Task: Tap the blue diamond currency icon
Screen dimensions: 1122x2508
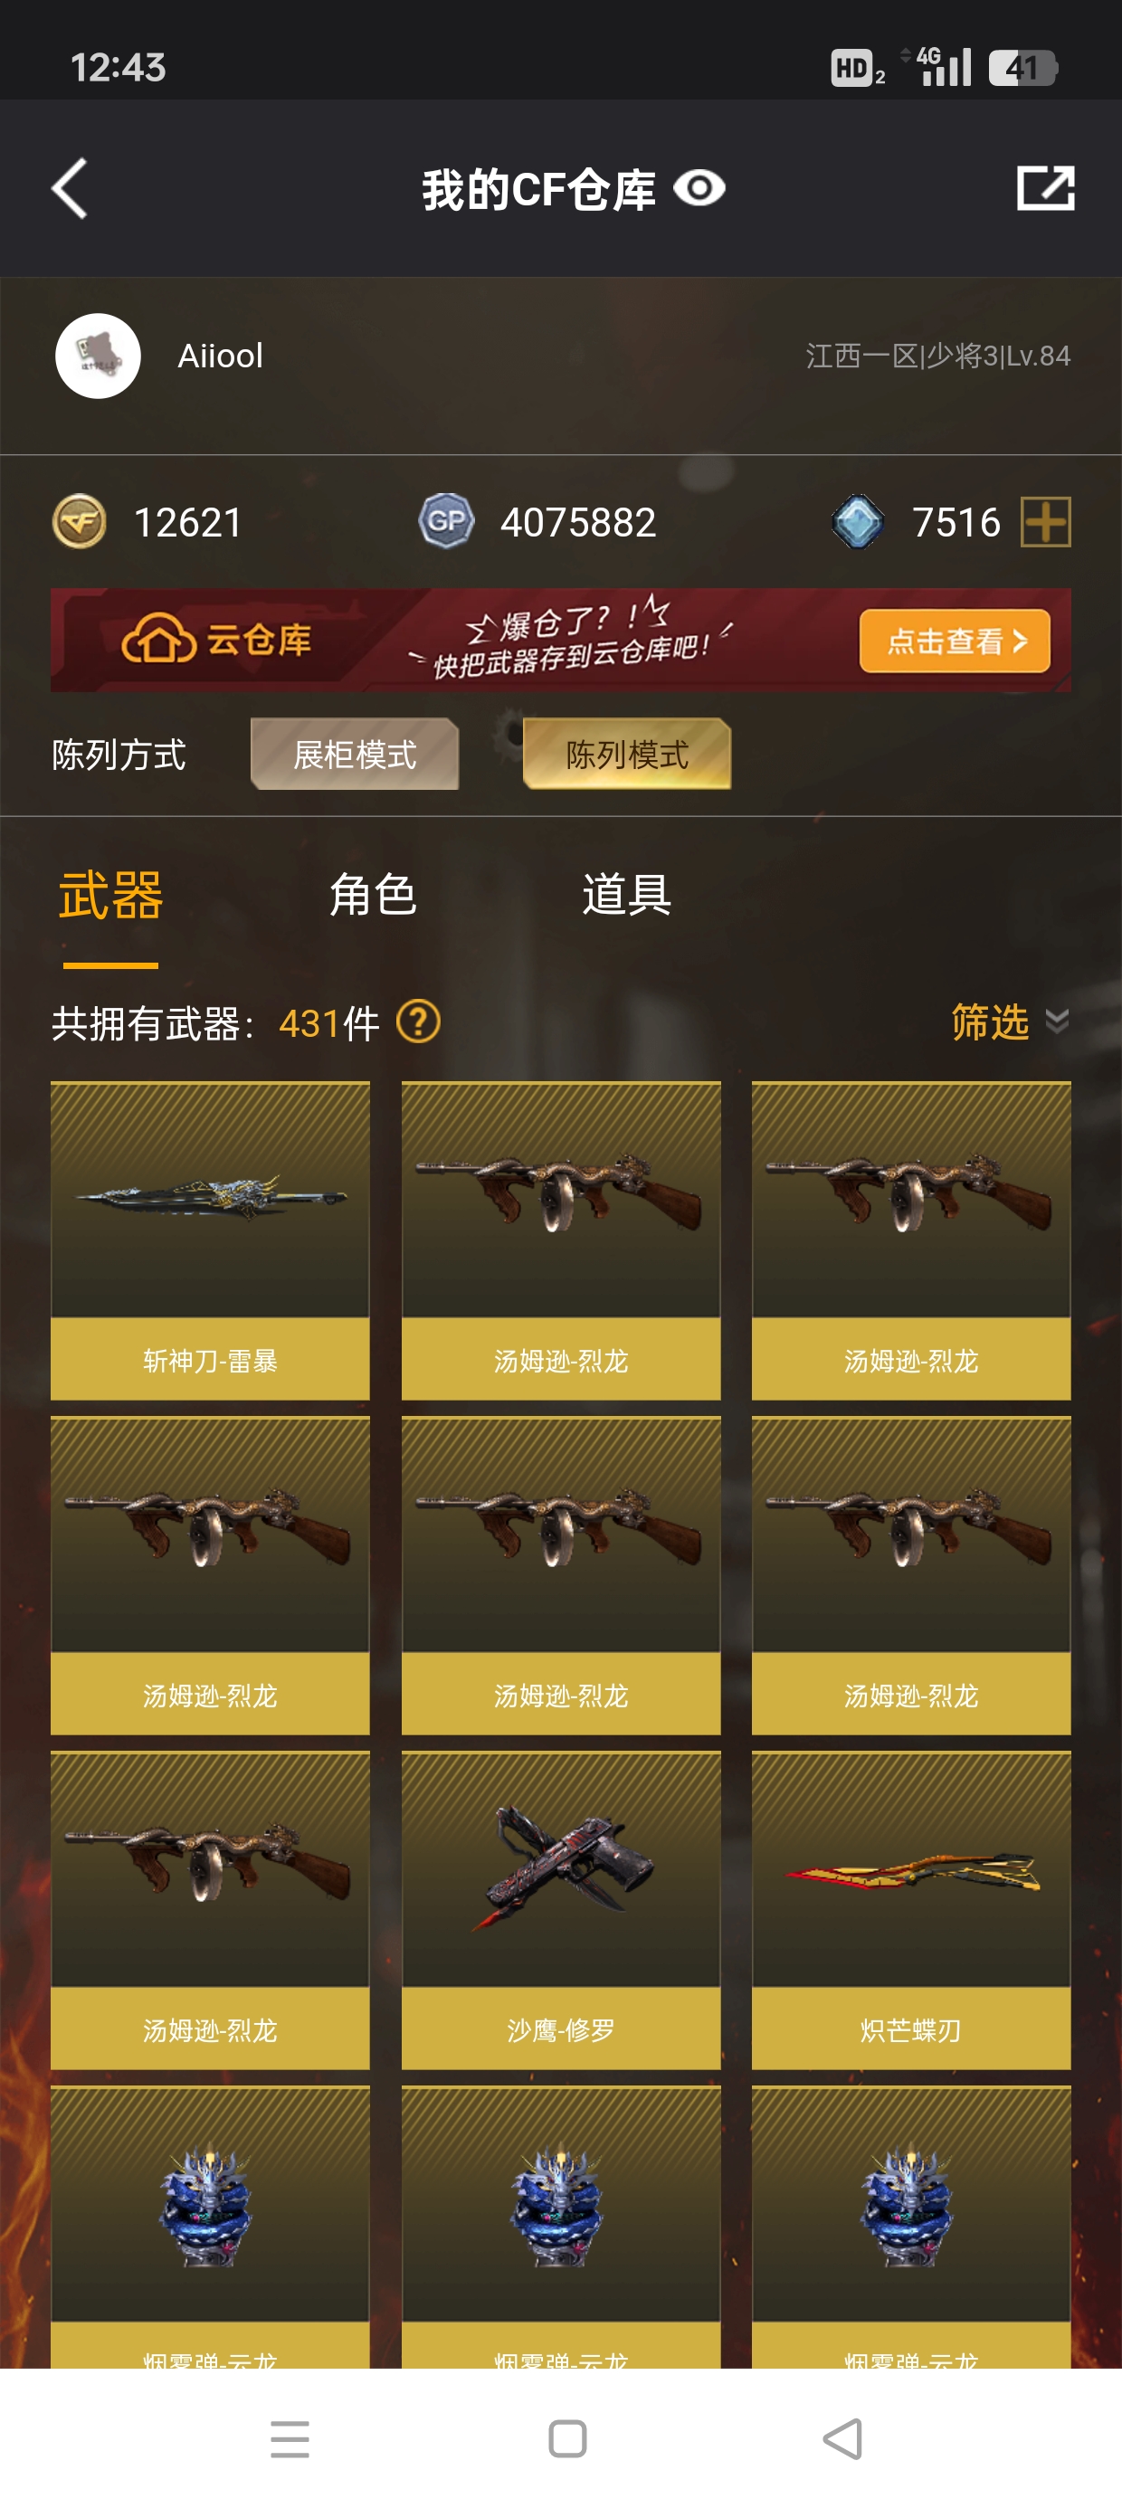Action: pos(858,522)
